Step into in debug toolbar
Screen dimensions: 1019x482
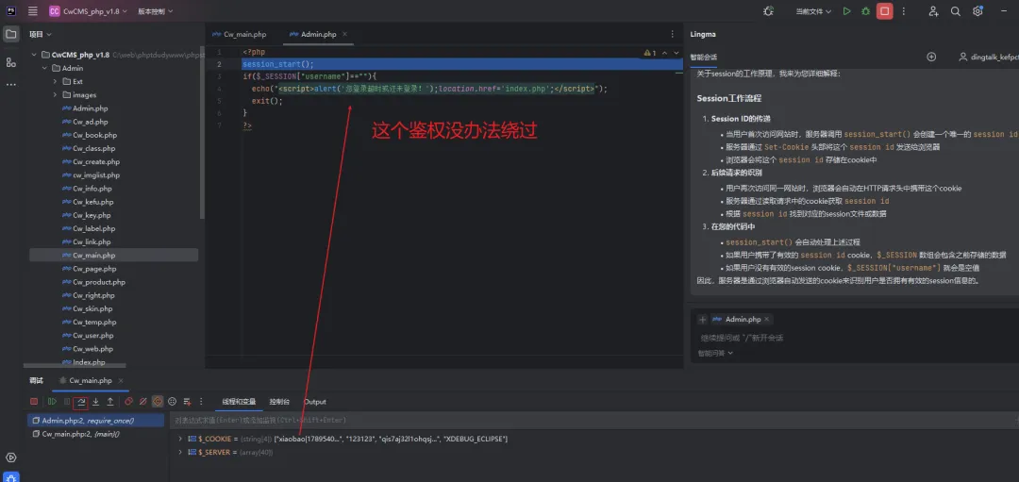click(95, 402)
